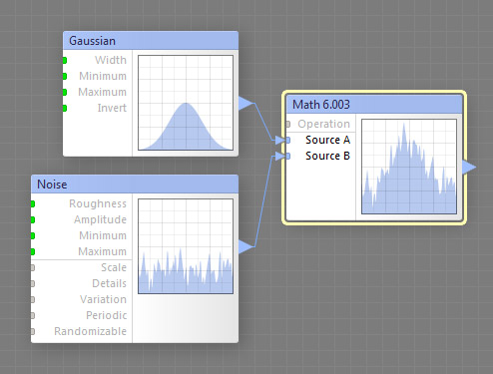Click the Math 6.003 output arrow
The image size is (493, 374).
pyautogui.click(x=469, y=167)
